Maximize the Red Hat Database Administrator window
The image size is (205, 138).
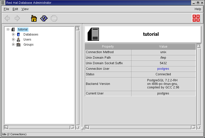pos(198,3)
